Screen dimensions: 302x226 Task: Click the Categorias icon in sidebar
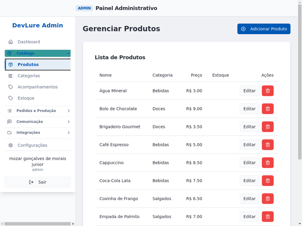[x=11, y=76]
